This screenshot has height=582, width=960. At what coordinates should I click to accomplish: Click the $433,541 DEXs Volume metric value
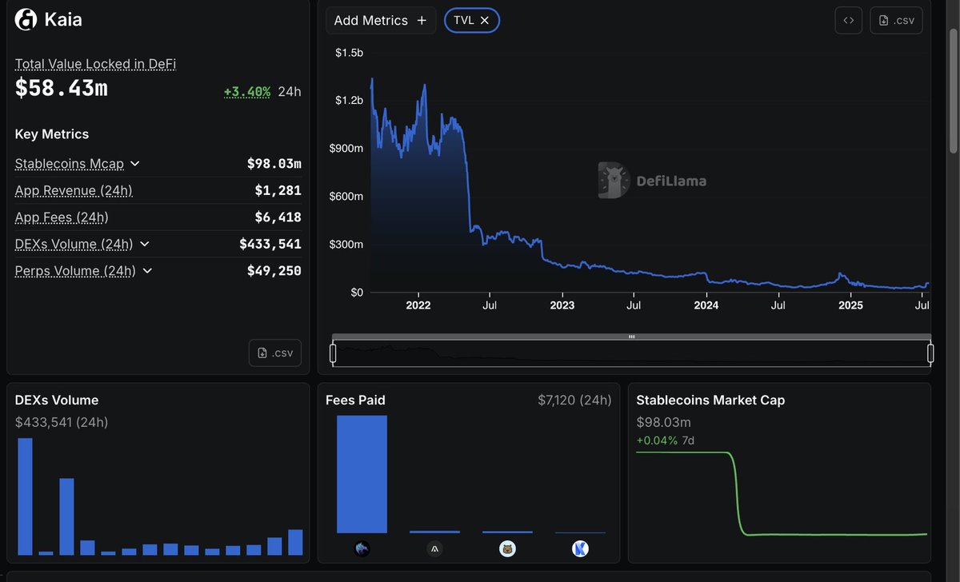click(270, 244)
